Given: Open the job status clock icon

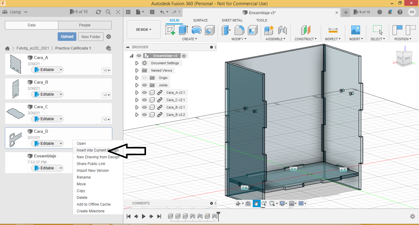Looking at the screenshot, I should [x=380, y=12].
